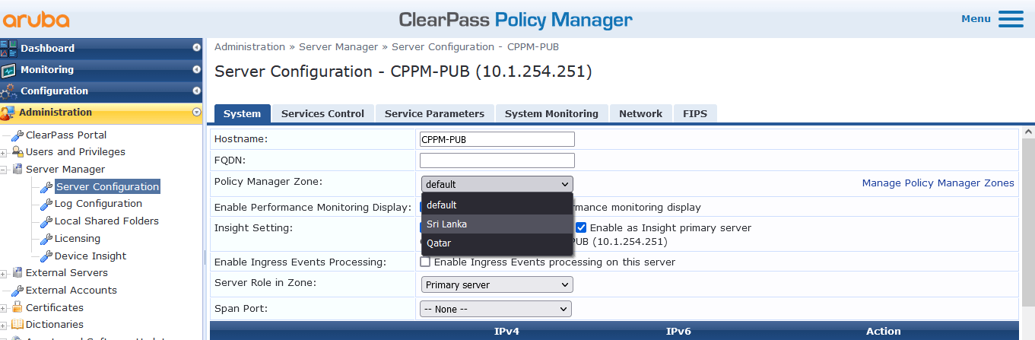Click the Aruba logo

[x=37, y=20]
